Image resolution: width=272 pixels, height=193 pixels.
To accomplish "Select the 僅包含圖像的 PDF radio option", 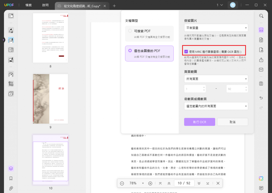I will [x=130, y=51].
